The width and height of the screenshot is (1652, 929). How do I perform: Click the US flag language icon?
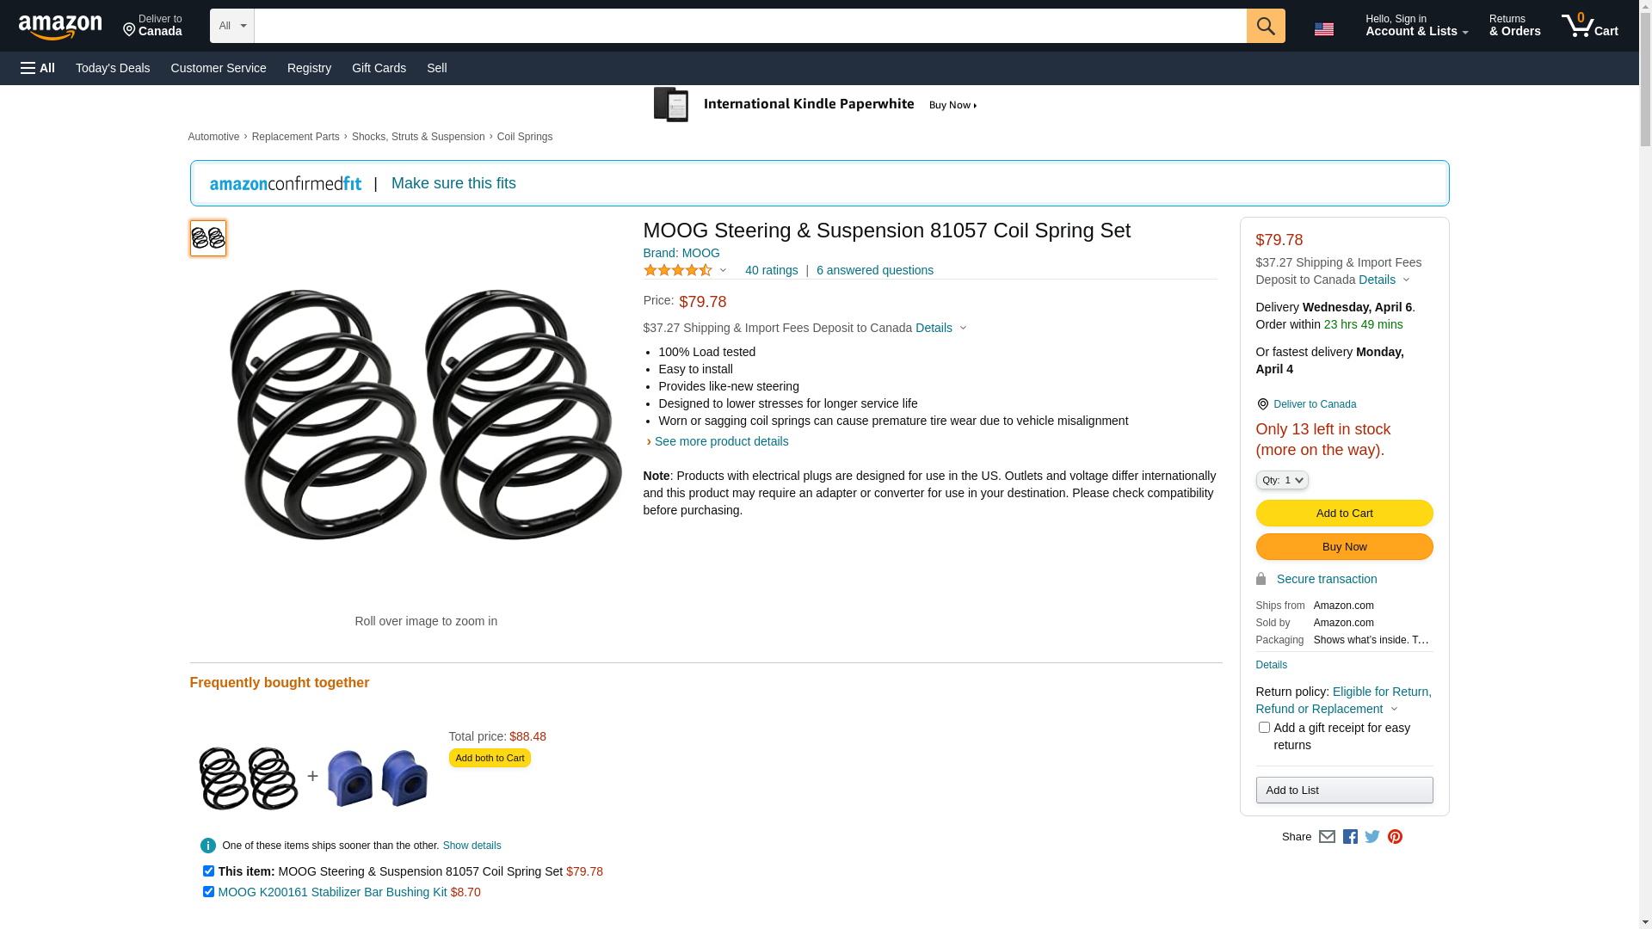pos(1323,29)
